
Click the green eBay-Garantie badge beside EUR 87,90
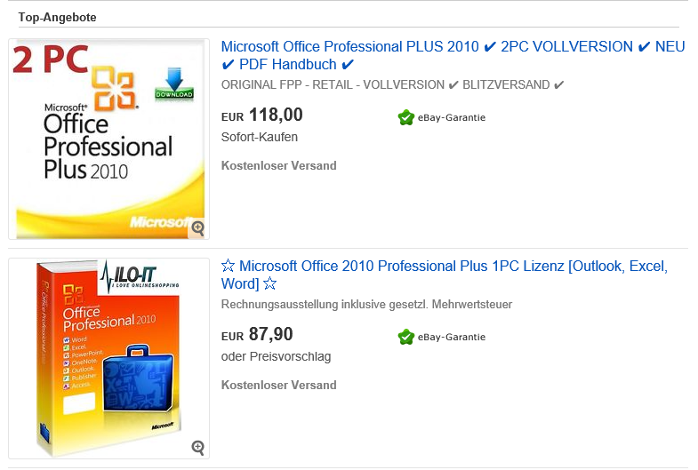click(406, 337)
